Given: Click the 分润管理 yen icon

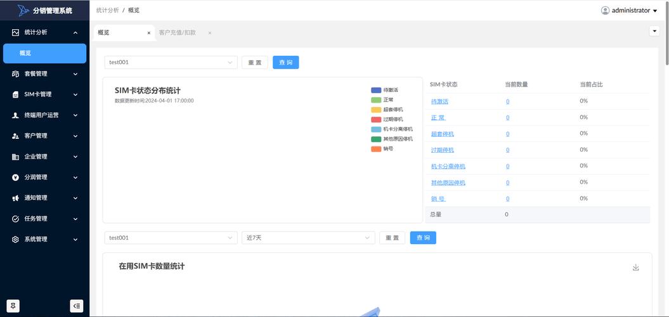Looking at the screenshot, I should [x=15, y=178].
